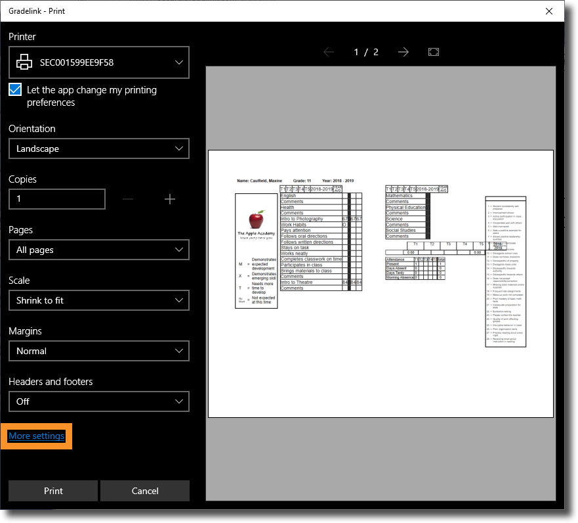Viewport: 578px width, 523px height.
Task: Uncheck Let the app change printing preferences
Action: (16, 90)
